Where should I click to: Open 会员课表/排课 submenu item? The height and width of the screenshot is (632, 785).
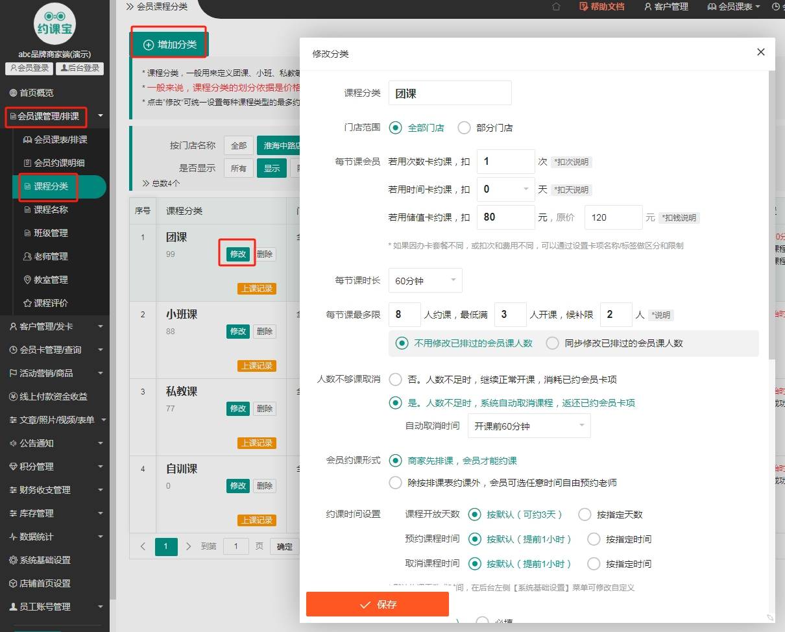pyautogui.click(x=54, y=140)
